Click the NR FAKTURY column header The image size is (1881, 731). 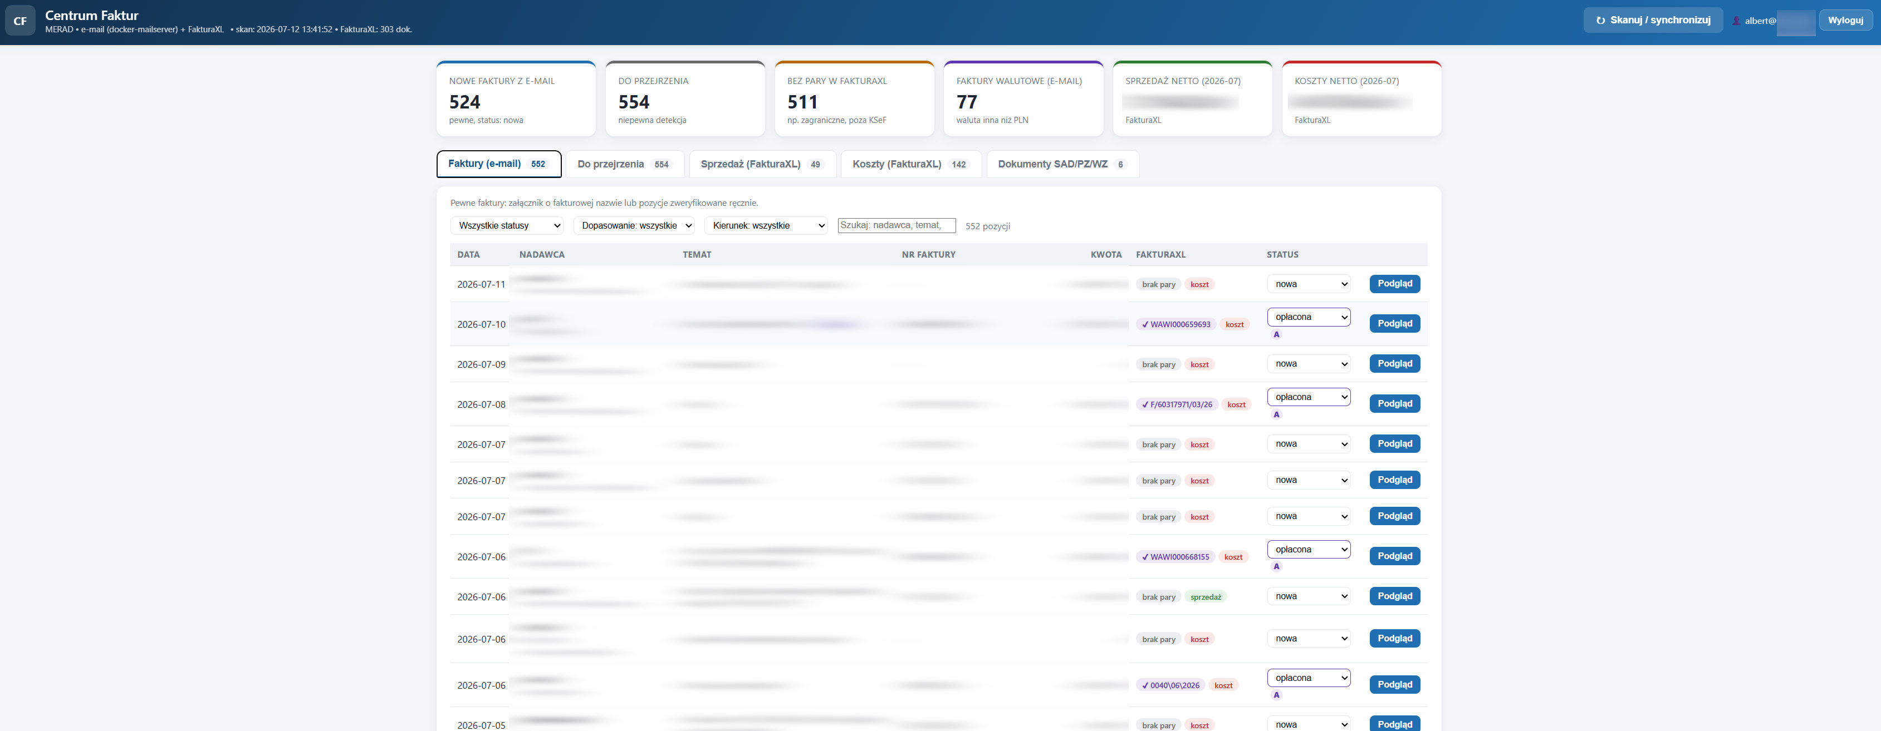click(929, 255)
